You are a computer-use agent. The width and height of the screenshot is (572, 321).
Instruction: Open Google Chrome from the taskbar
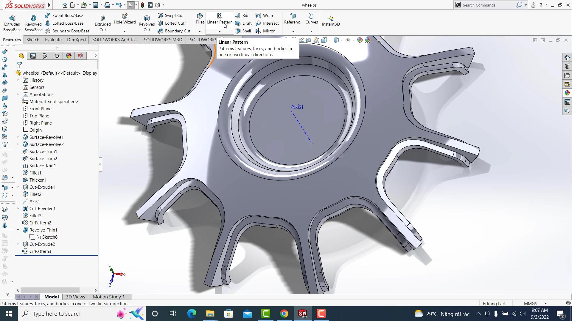click(x=284, y=314)
